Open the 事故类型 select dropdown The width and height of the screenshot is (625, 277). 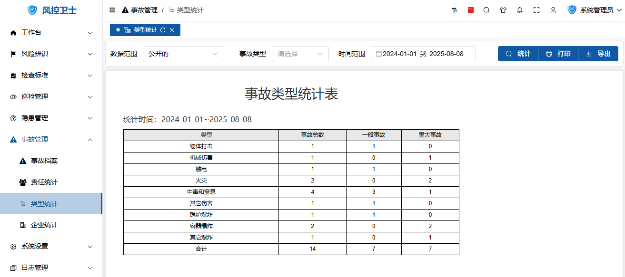pos(300,54)
